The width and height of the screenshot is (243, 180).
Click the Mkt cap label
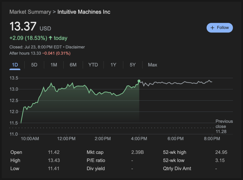(x=95, y=152)
